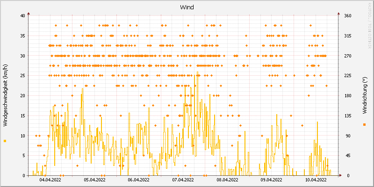Click the 10 value on left axis

pyautogui.click(x=22, y=136)
